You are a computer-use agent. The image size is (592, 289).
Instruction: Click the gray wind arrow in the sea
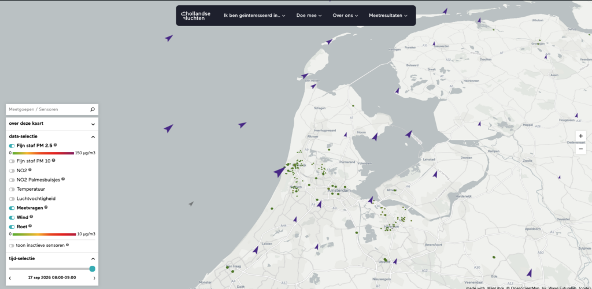(x=191, y=203)
